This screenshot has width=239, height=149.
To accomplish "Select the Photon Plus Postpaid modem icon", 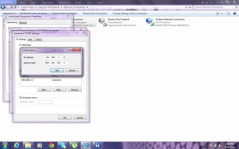I will (x=103, y=22).
